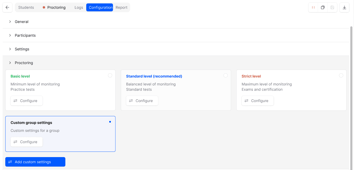Click 'Practice tests' text

tap(22, 89)
